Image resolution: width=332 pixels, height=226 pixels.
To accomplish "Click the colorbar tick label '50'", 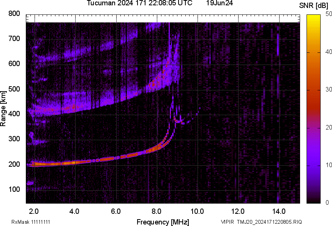I will tap(329, 14).
